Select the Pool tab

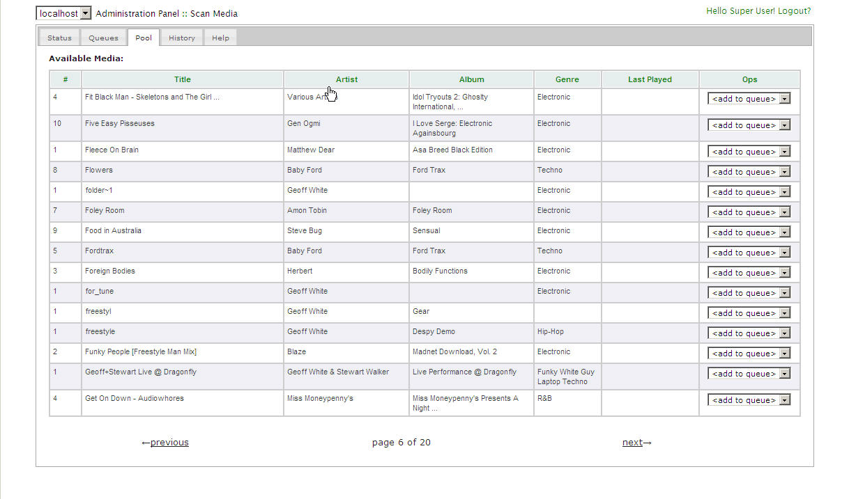[x=144, y=38]
